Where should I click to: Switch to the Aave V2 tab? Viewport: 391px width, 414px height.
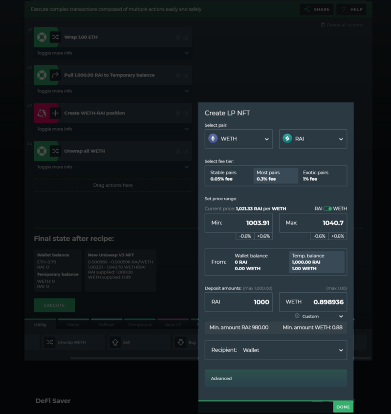click(x=173, y=324)
